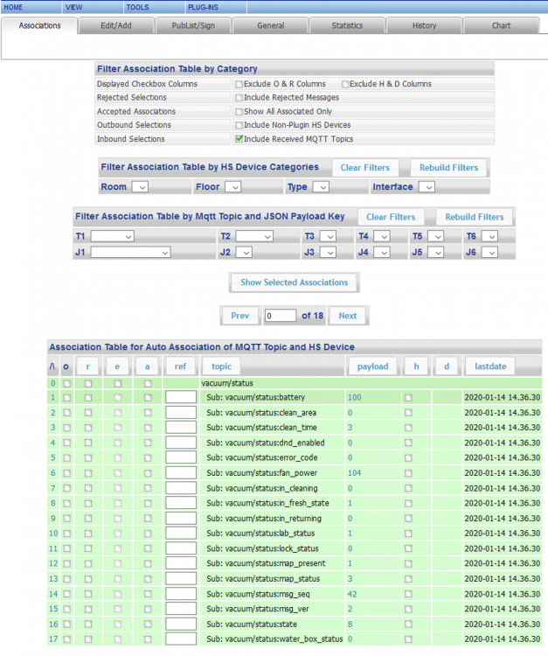
Task: Open the Statistics tab
Action: click(x=347, y=25)
